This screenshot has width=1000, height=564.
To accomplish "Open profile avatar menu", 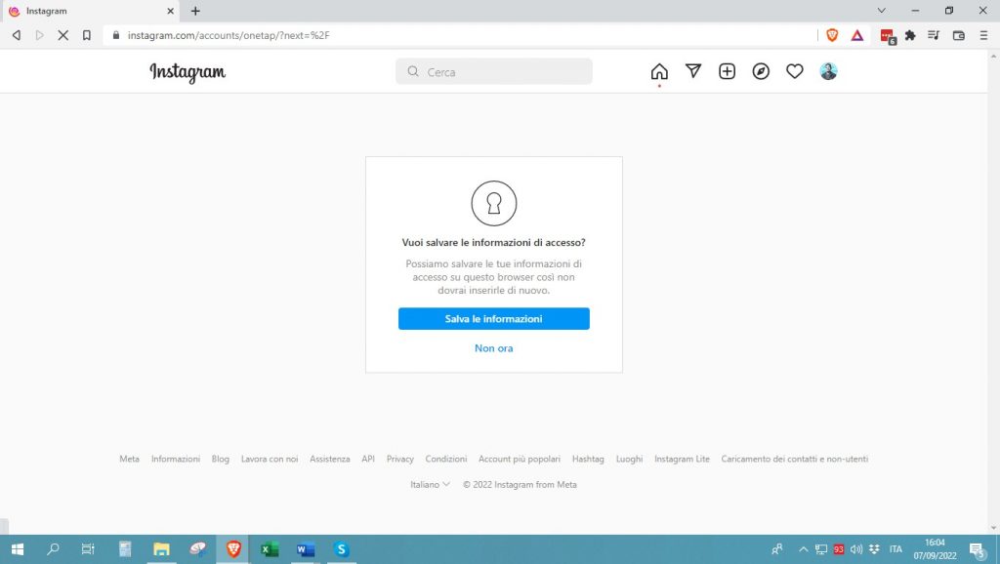I will [x=828, y=71].
